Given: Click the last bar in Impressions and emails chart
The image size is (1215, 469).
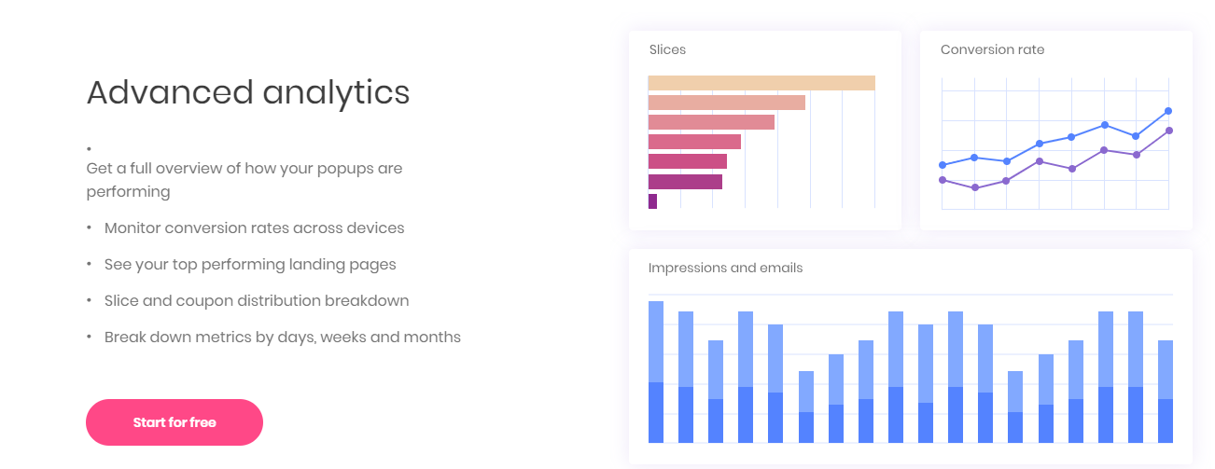Looking at the screenshot, I should coord(1166,392).
